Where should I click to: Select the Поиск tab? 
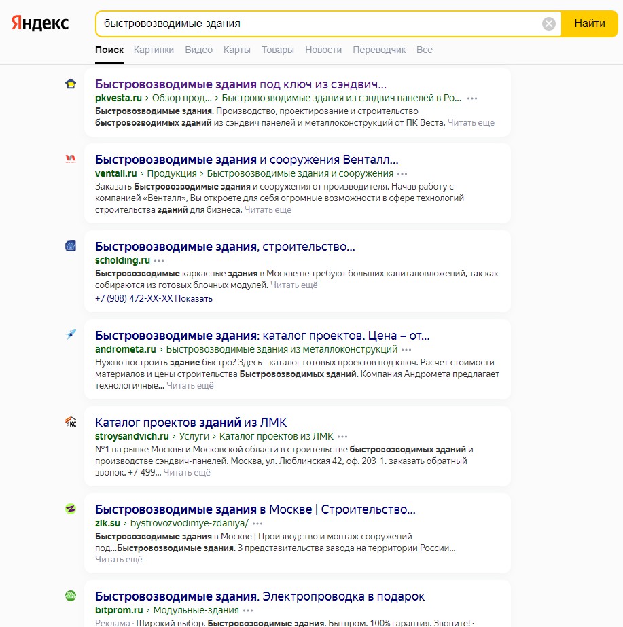click(109, 50)
